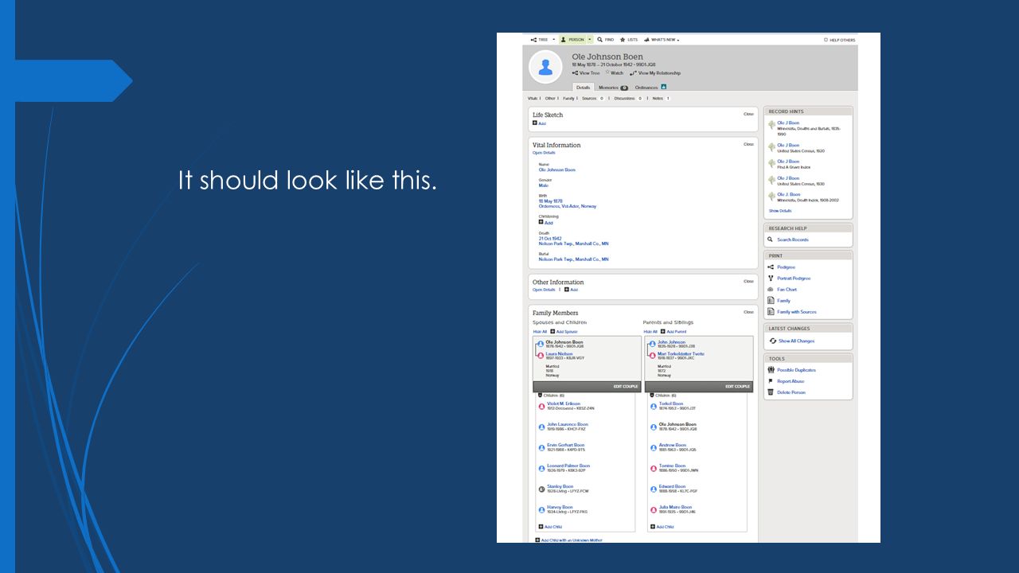
Task: Expand the Tree dropdown arrow
Action: pos(553,39)
